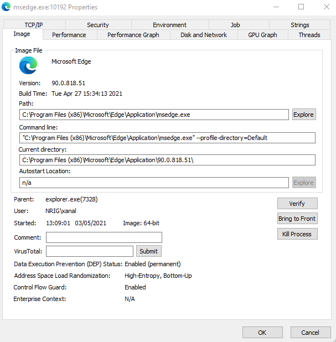
Task: Open the Strings tab
Action: click(x=300, y=25)
